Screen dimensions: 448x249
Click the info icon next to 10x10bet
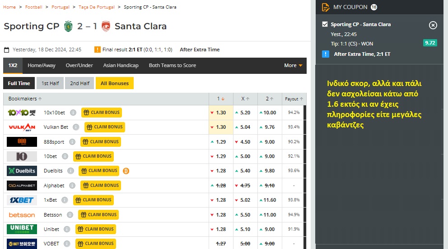click(x=73, y=113)
